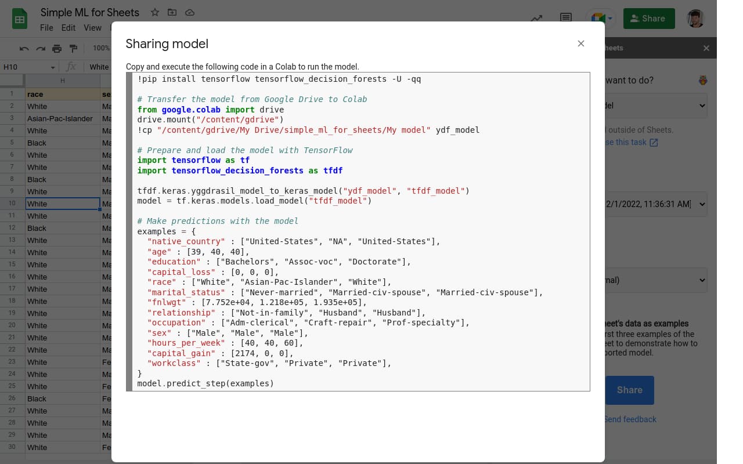Open the zoom level 100% dropdown
The width and height of the screenshot is (743, 464).
pyautogui.click(x=102, y=49)
